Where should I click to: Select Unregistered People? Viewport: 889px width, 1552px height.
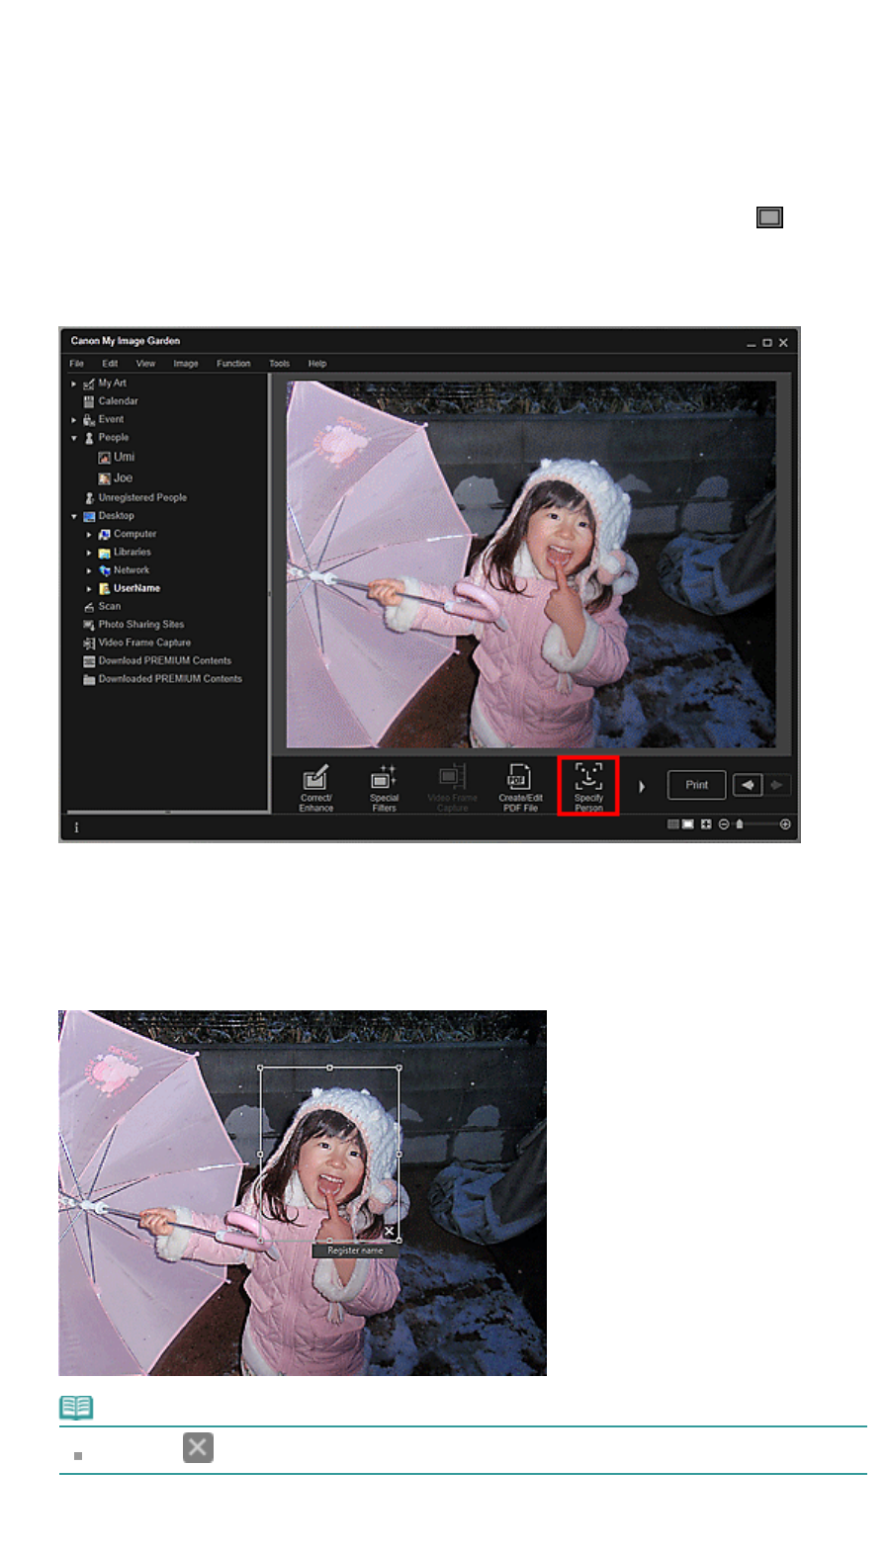tap(134, 498)
